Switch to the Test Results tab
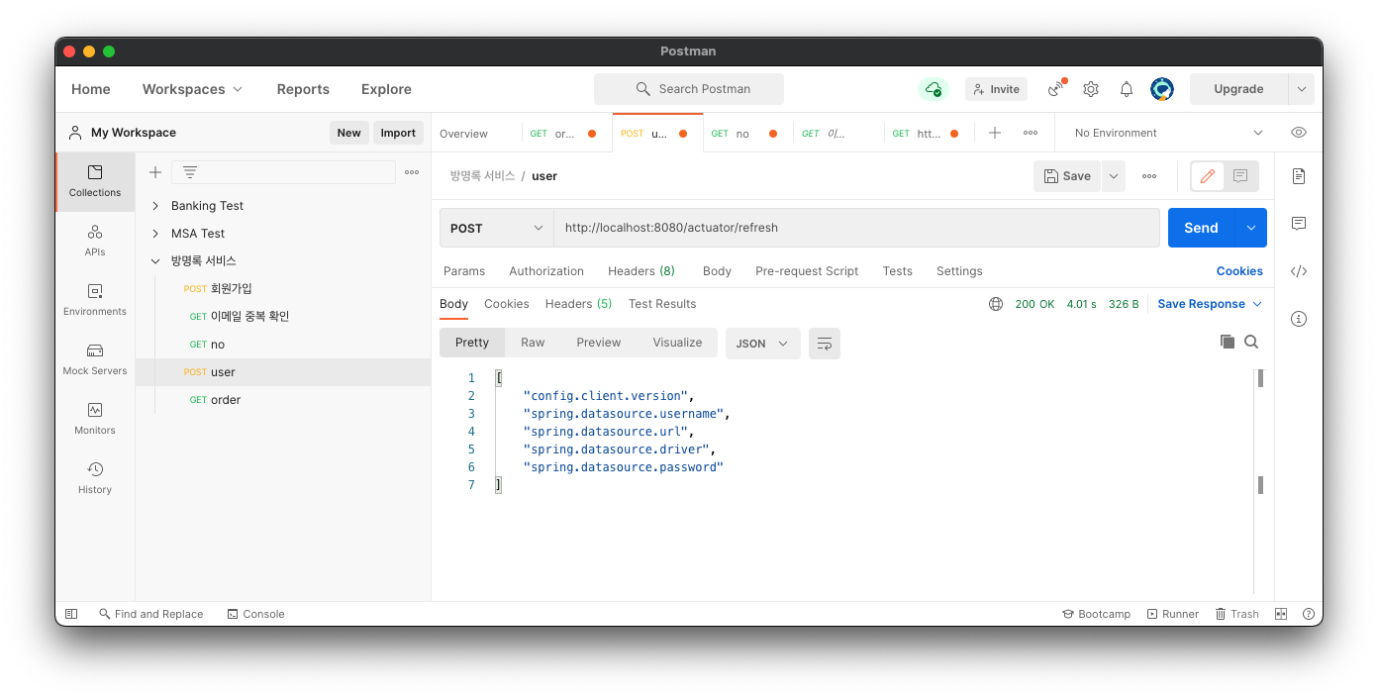 pos(662,304)
